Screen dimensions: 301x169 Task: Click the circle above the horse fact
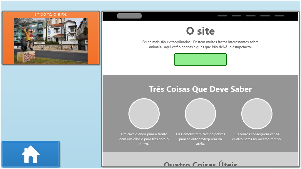144,114
